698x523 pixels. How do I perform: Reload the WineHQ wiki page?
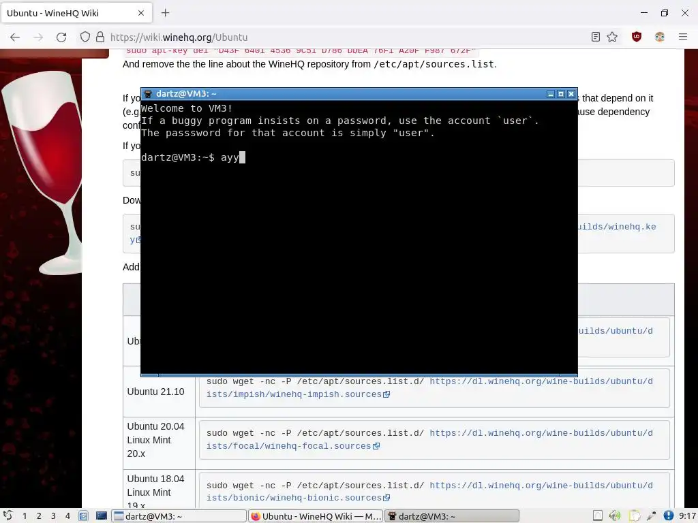pyautogui.click(x=61, y=37)
